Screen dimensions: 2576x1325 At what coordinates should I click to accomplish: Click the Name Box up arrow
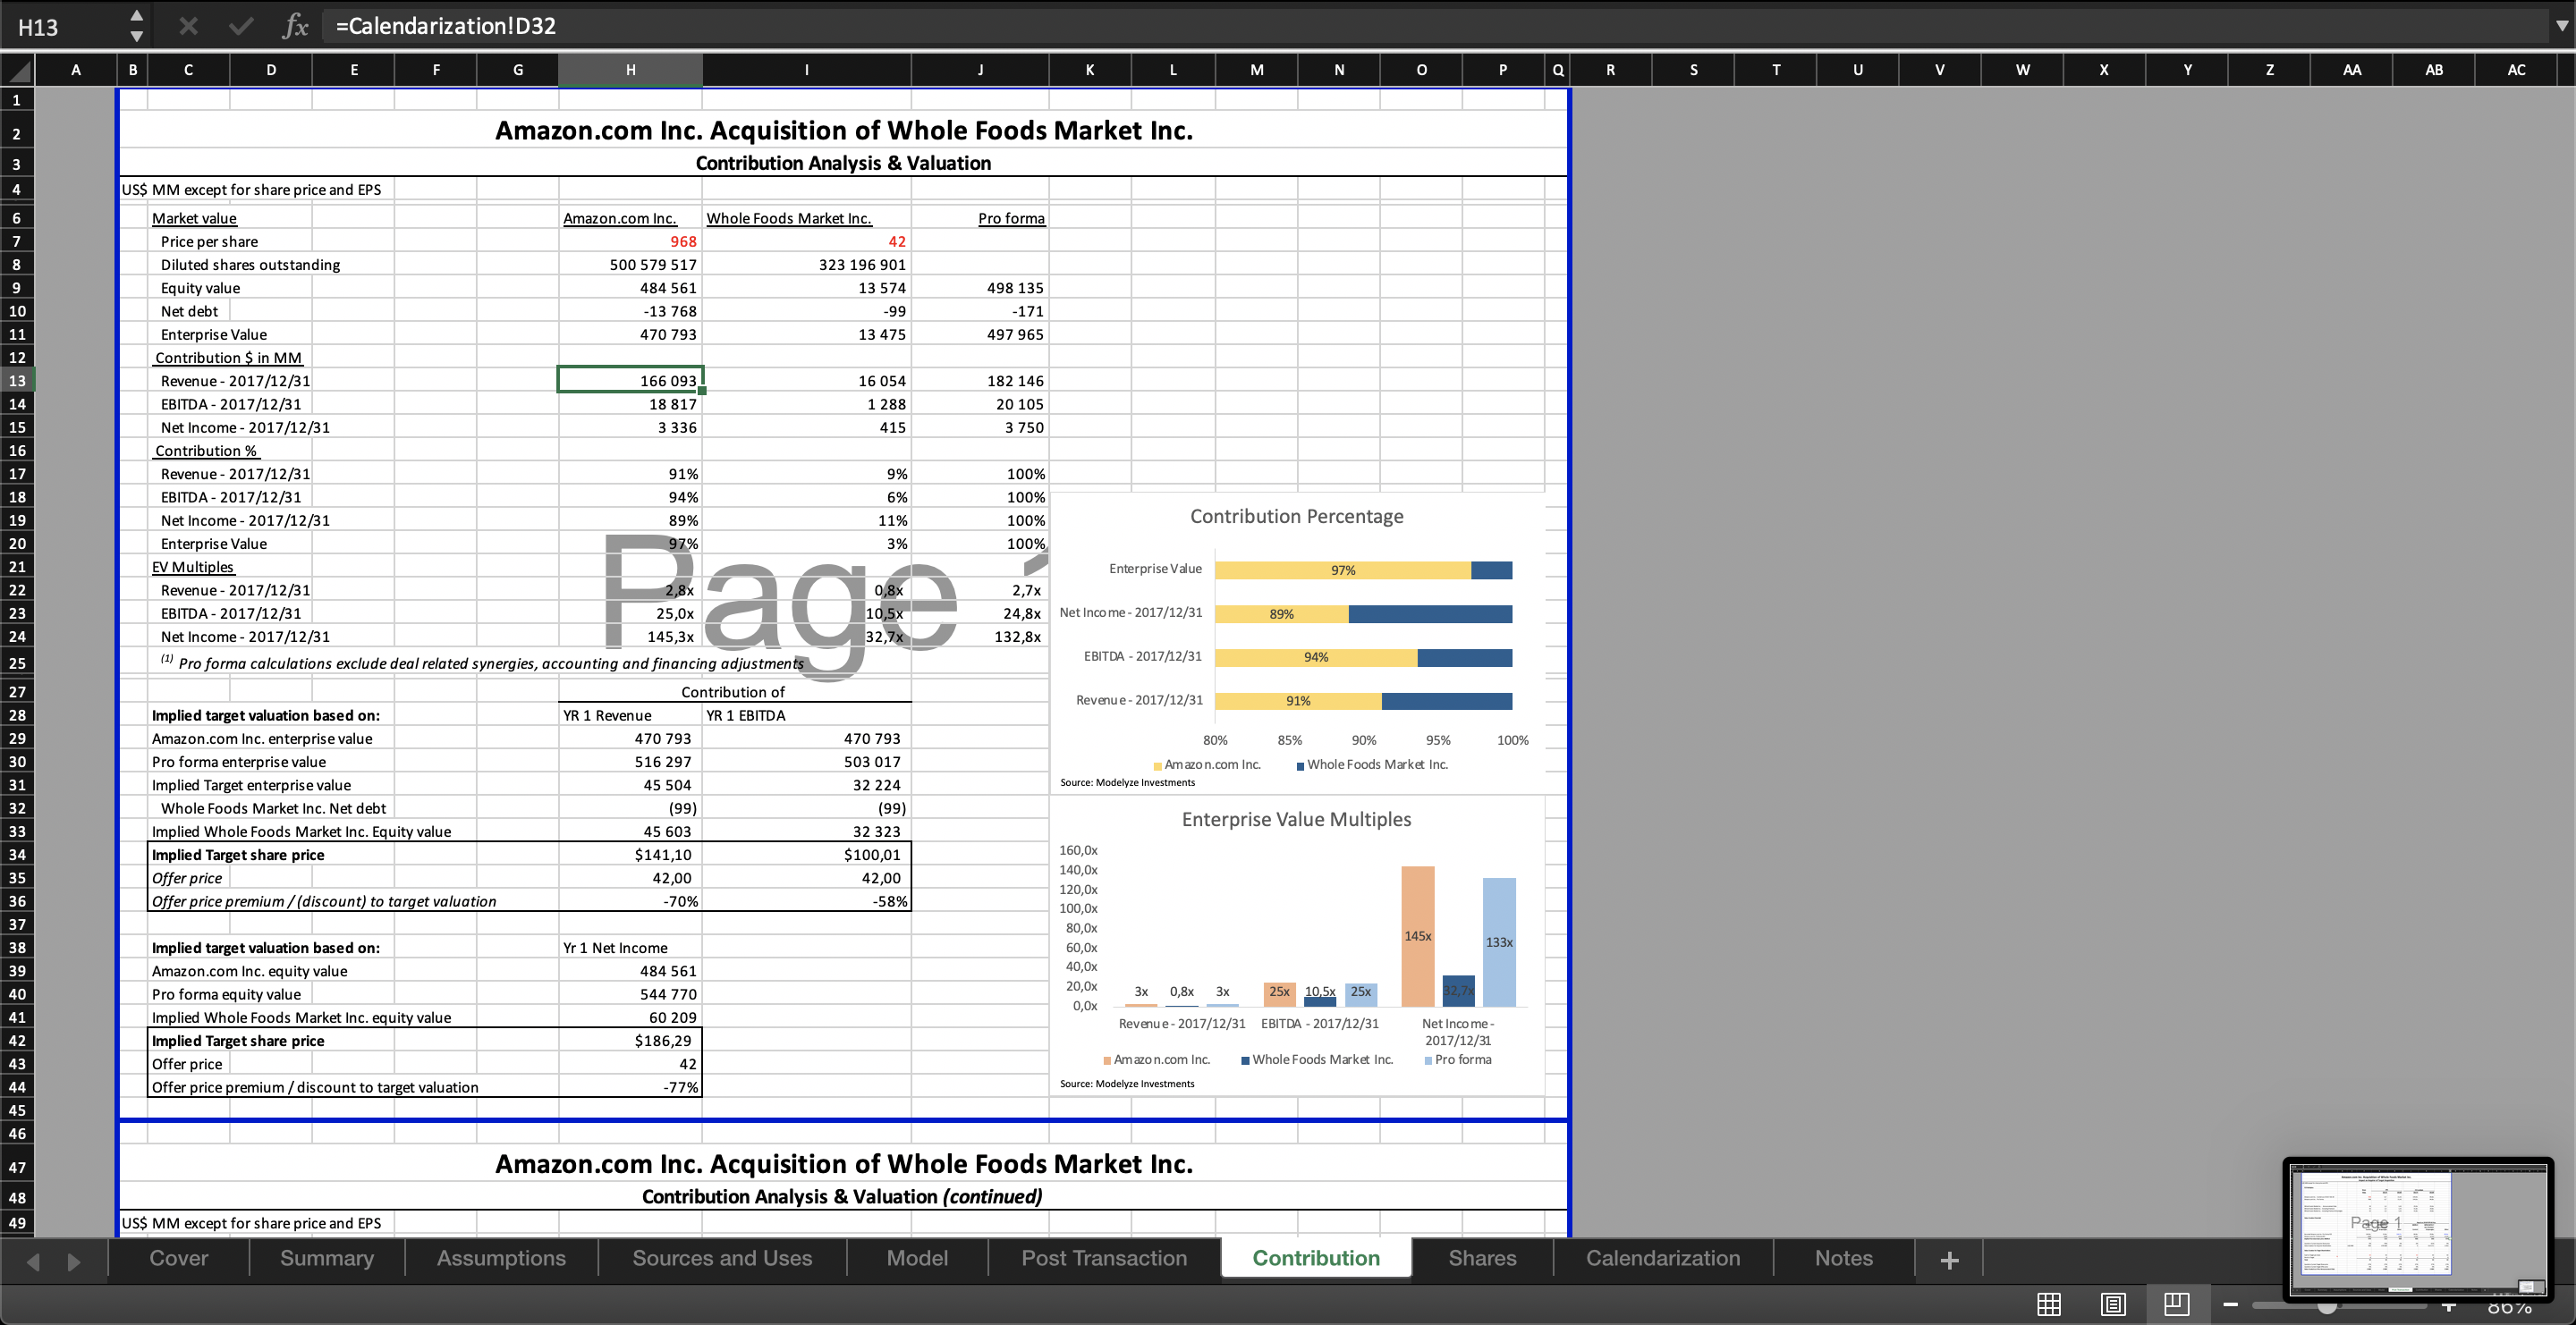[136, 16]
